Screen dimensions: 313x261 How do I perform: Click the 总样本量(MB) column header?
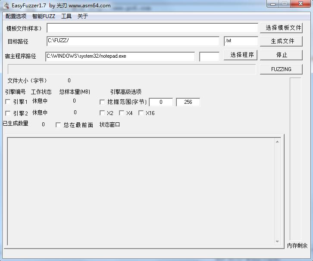point(75,92)
